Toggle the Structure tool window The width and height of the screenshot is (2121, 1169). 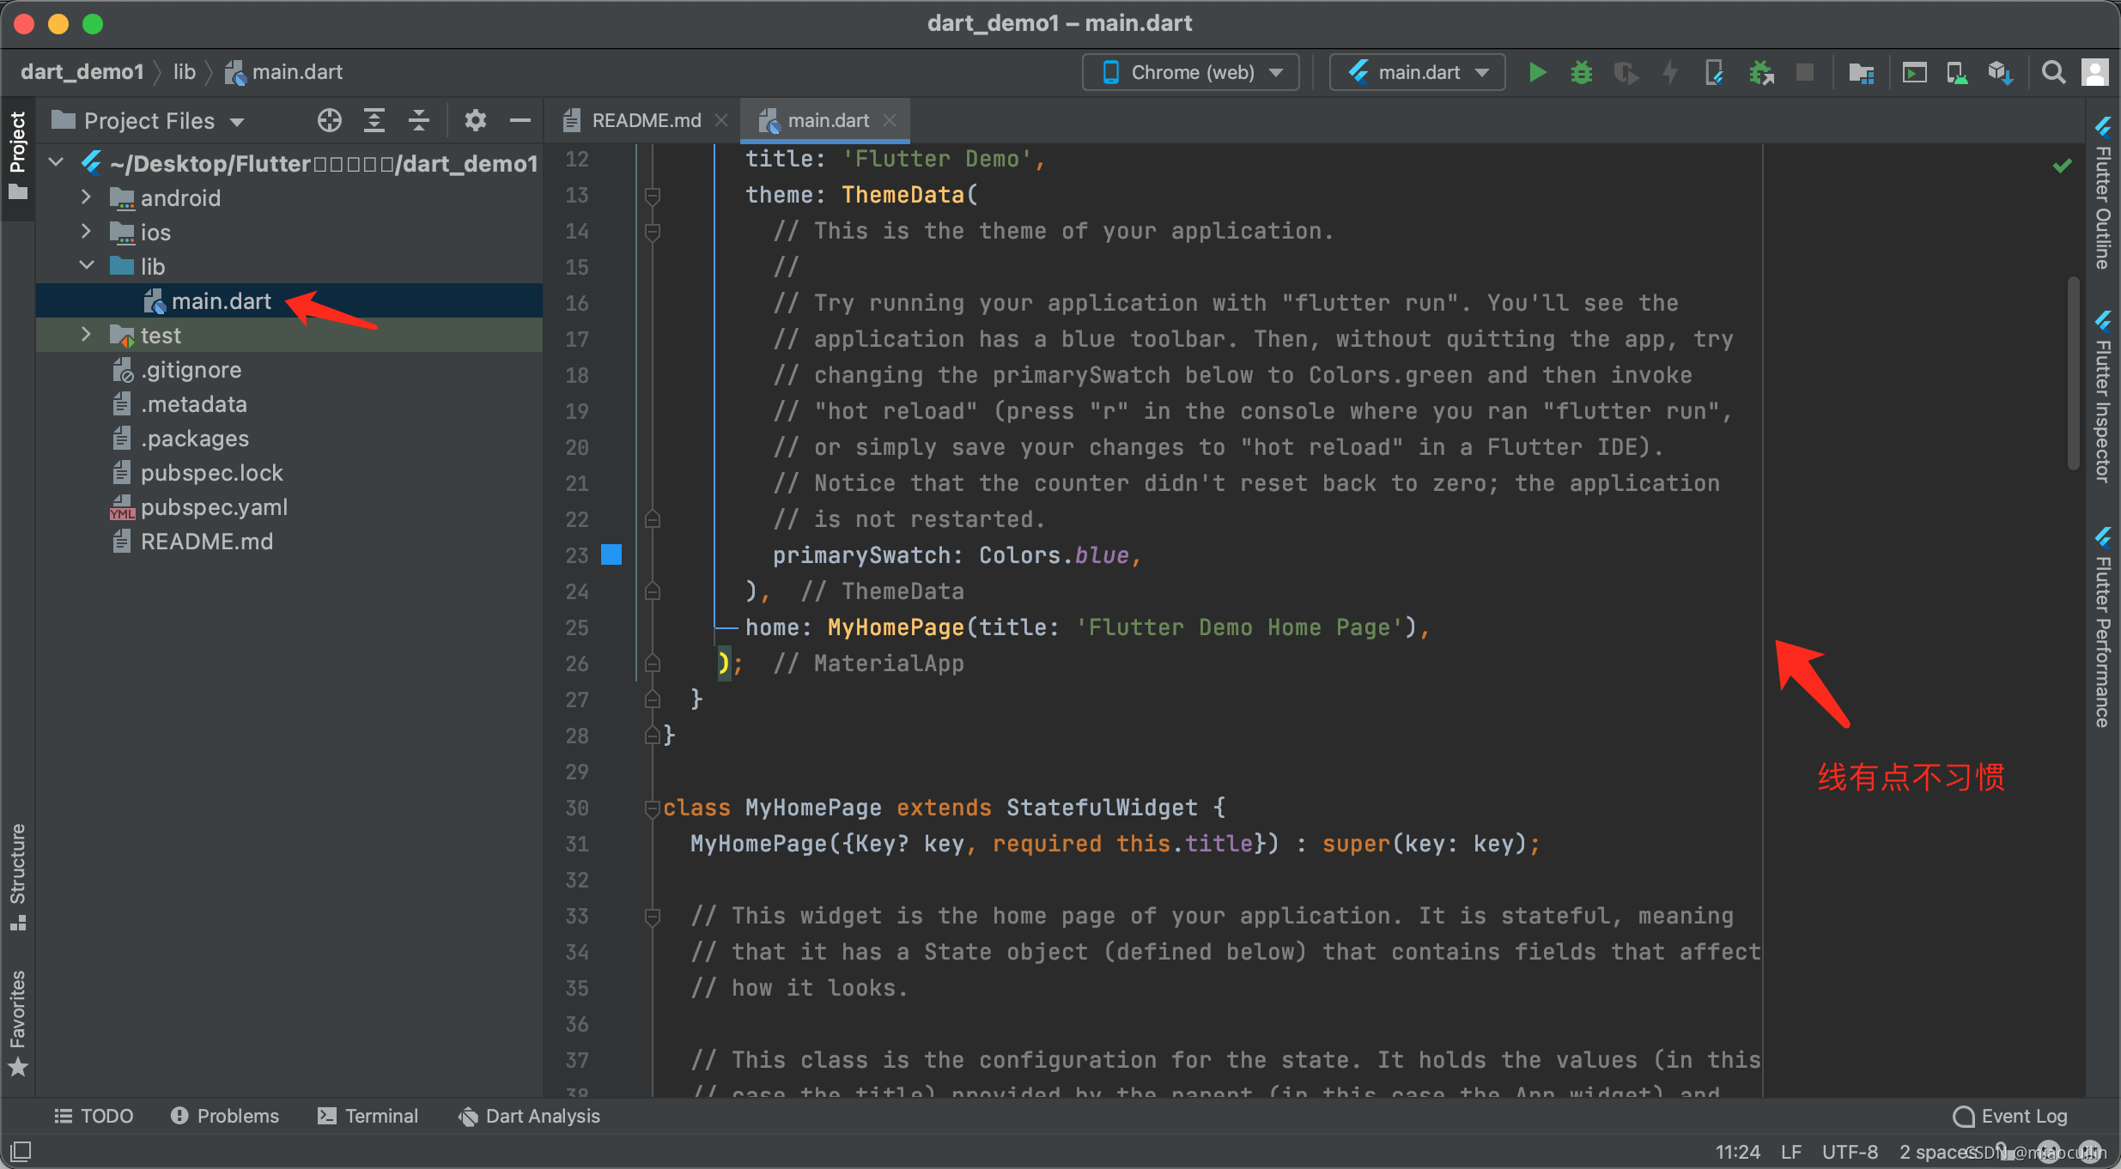coord(18,875)
